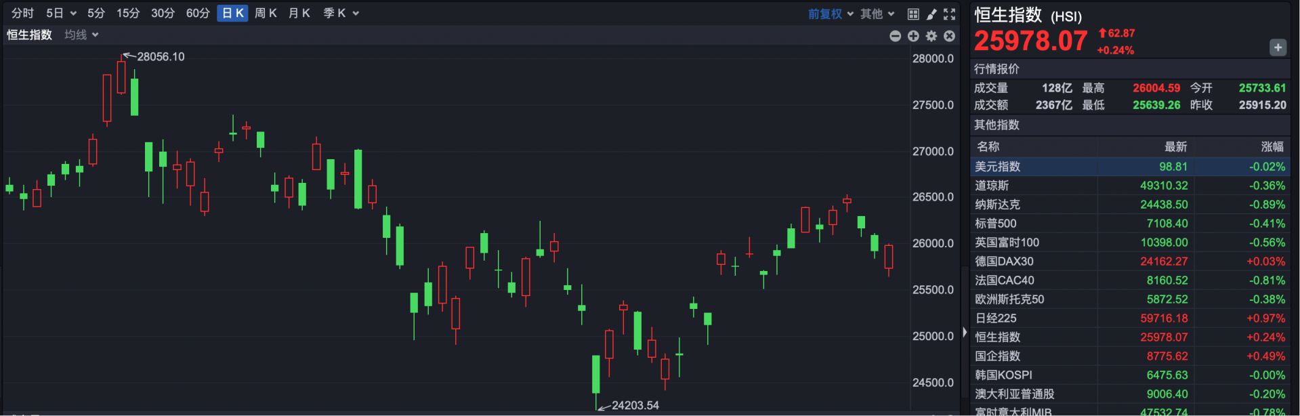Close the chart indicator with X icon
This screenshot has height=416, width=1300.
pyautogui.click(x=949, y=36)
